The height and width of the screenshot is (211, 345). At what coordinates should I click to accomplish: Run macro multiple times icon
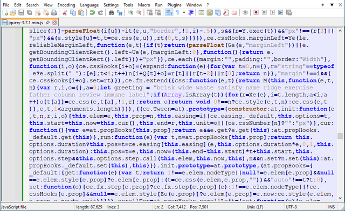tap(280, 12)
